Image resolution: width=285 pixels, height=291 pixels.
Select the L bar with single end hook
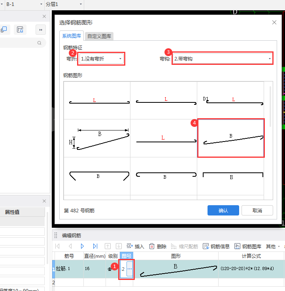(x=164, y=138)
